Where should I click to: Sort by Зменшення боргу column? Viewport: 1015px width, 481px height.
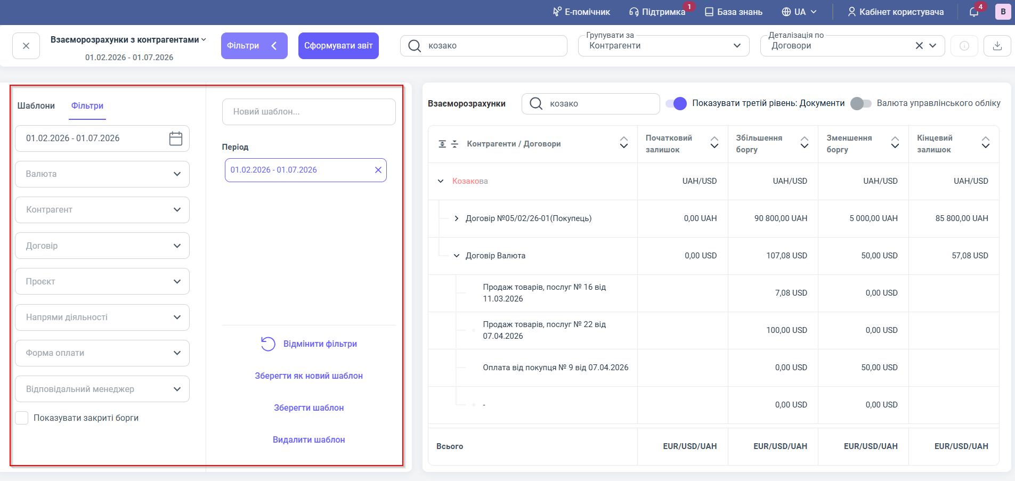coord(895,142)
